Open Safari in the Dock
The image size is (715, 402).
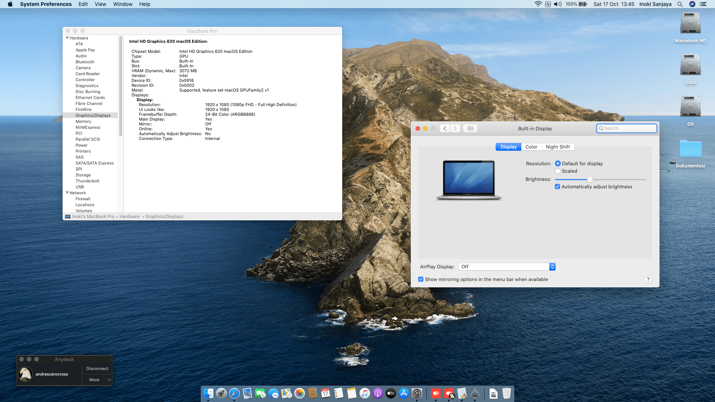[234, 393]
